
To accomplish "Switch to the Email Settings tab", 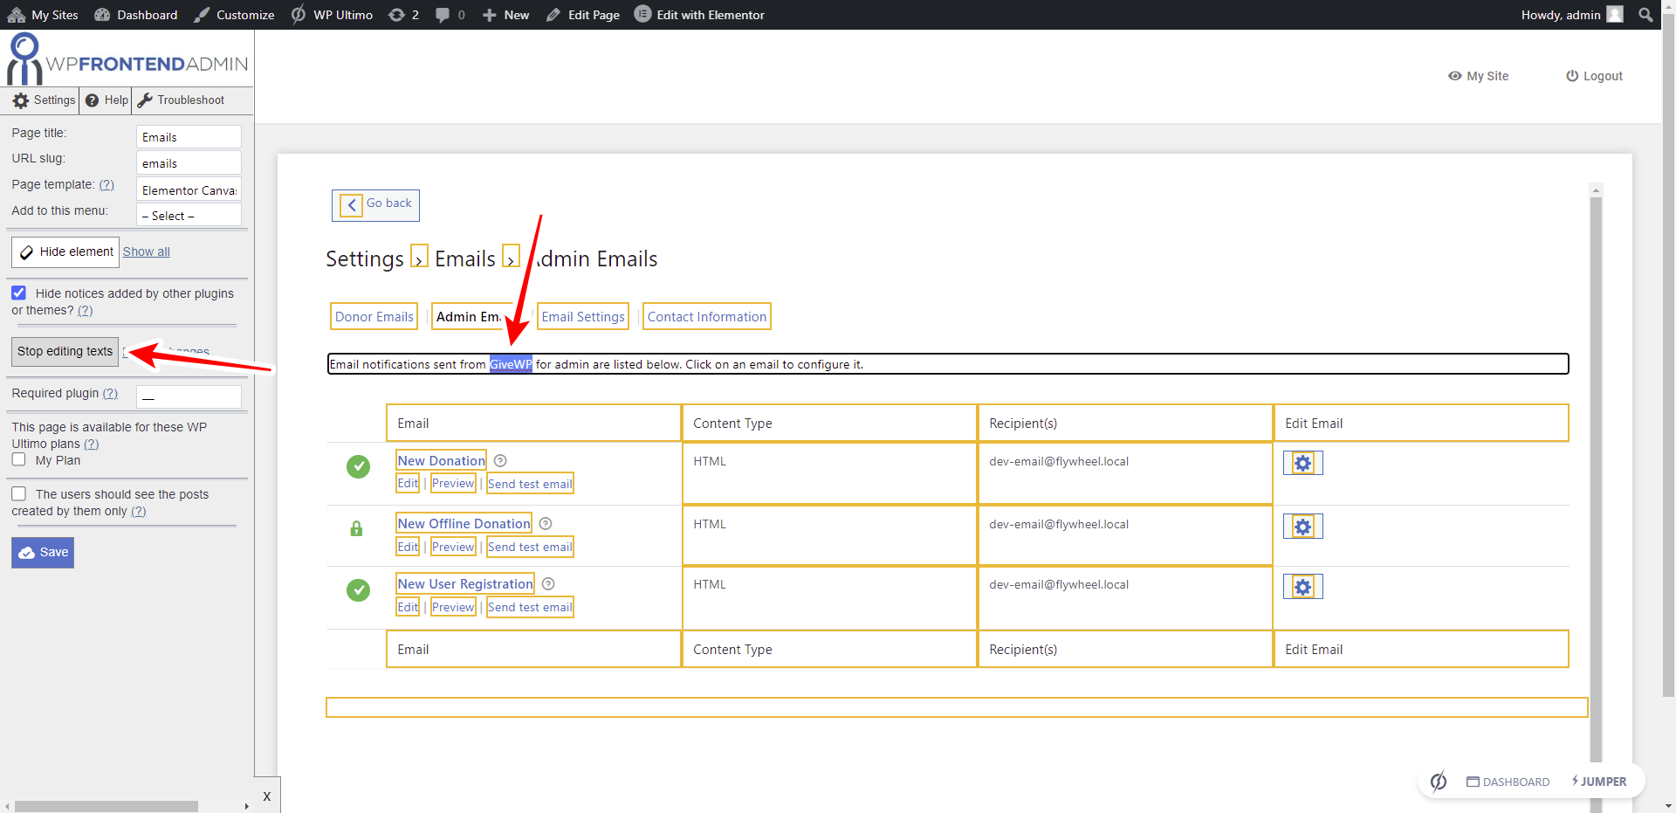I will tap(583, 317).
